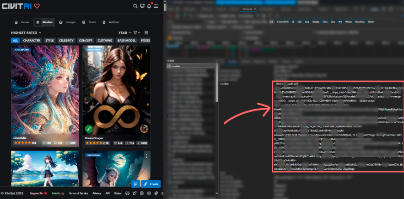Click DreamShaper star rating 2.7K
The image size is (404, 199).
click(x=97, y=143)
